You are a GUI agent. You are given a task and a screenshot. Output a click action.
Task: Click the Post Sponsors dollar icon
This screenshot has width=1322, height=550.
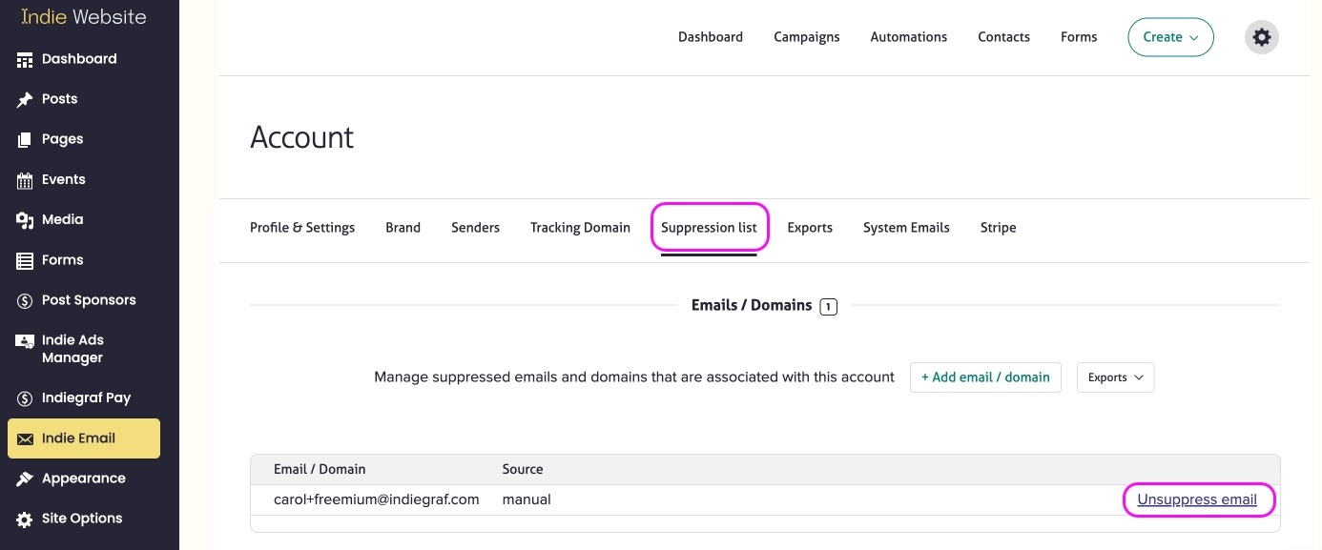pyautogui.click(x=25, y=300)
